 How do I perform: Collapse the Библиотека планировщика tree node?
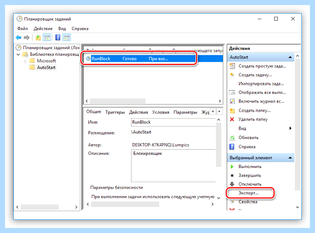click(18, 54)
